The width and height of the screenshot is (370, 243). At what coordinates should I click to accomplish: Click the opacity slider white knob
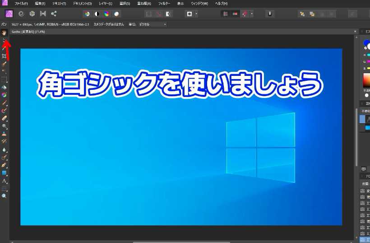pyautogui.click(x=366, y=95)
